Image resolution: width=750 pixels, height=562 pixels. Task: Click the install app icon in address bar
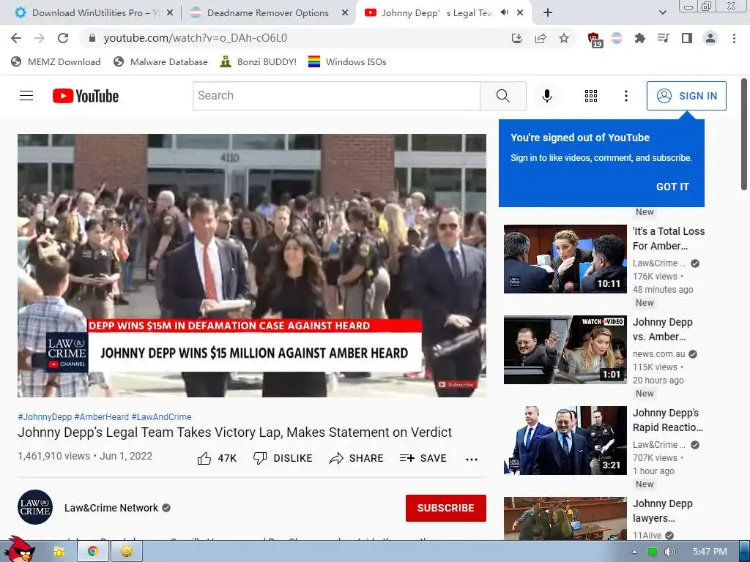point(516,38)
